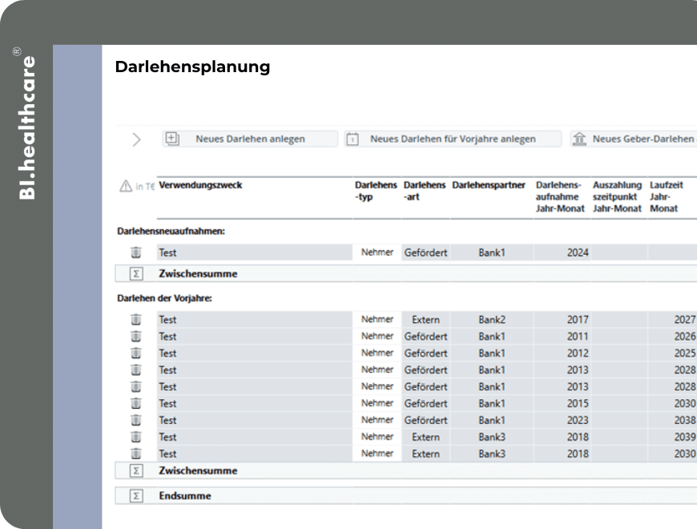Select the Laufzeit value 2039
This screenshot has width=697, height=529.
pyautogui.click(x=672, y=438)
